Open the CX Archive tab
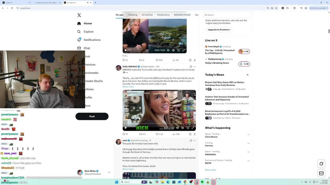The image size is (330, 185). (x=147, y=15)
